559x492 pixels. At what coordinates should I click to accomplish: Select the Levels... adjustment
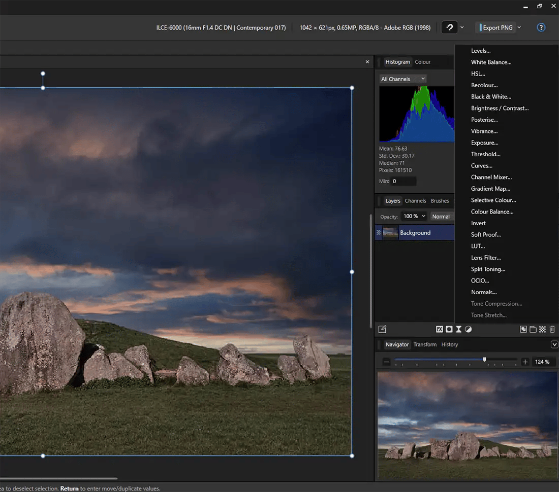click(x=481, y=51)
